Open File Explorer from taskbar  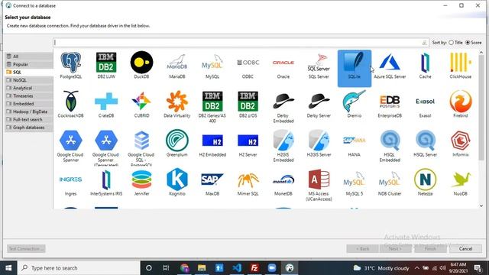click(202, 268)
